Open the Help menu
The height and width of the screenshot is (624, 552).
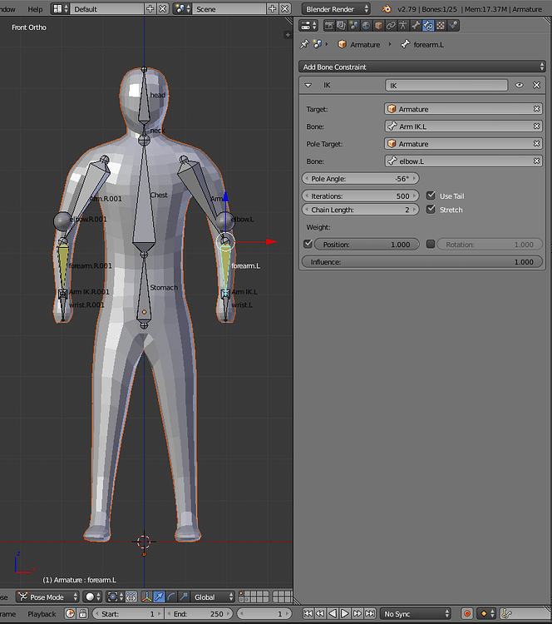[x=35, y=9]
